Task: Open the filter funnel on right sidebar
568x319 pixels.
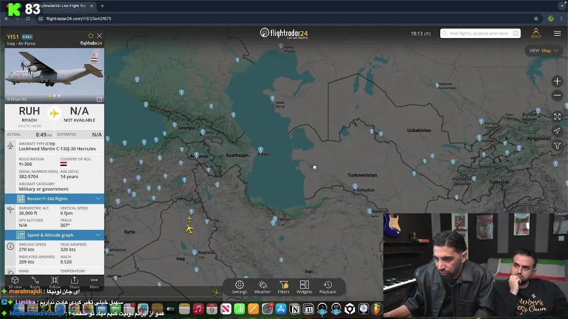Action: [557, 146]
